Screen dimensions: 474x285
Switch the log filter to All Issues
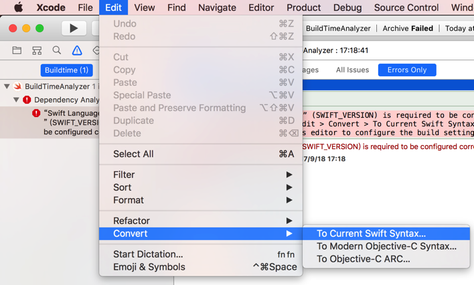(x=352, y=70)
